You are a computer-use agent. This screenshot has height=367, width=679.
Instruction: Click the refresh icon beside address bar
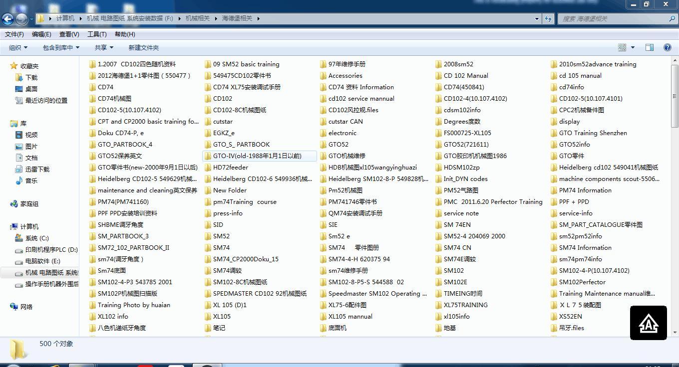[x=548, y=18]
